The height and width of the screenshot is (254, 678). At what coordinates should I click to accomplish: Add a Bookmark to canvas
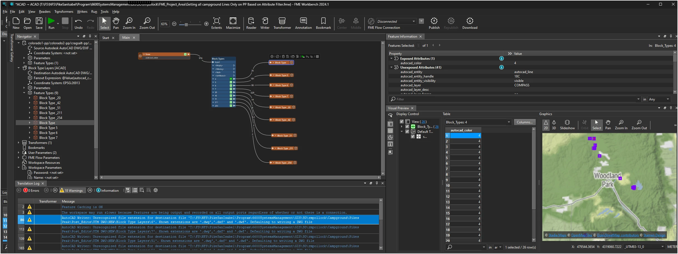tap(323, 23)
